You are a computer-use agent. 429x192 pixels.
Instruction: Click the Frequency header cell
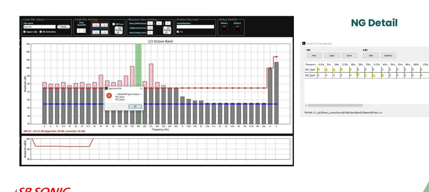tap(310, 65)
